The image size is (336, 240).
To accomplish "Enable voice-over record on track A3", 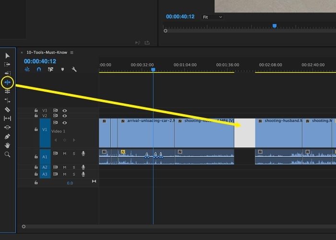I will [83, 174].
